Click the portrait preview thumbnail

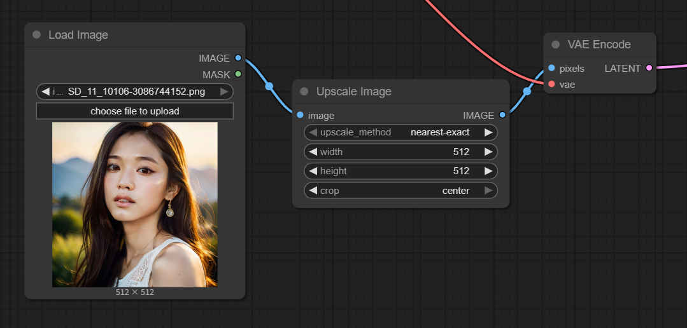coord(135,204)
